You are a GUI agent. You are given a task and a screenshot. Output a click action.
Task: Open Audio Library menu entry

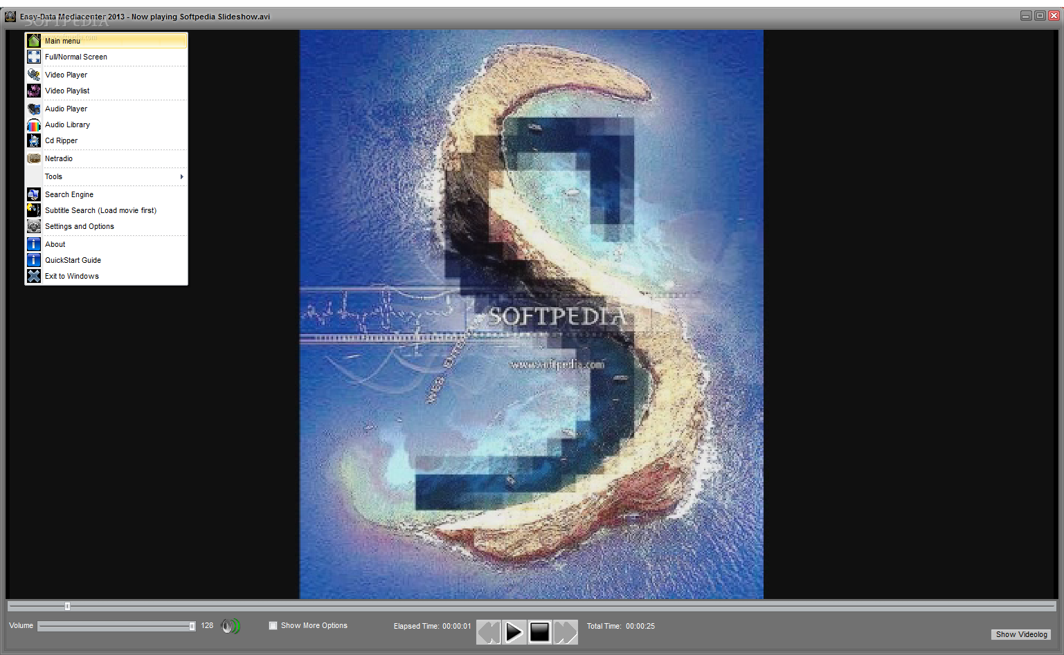107,124
